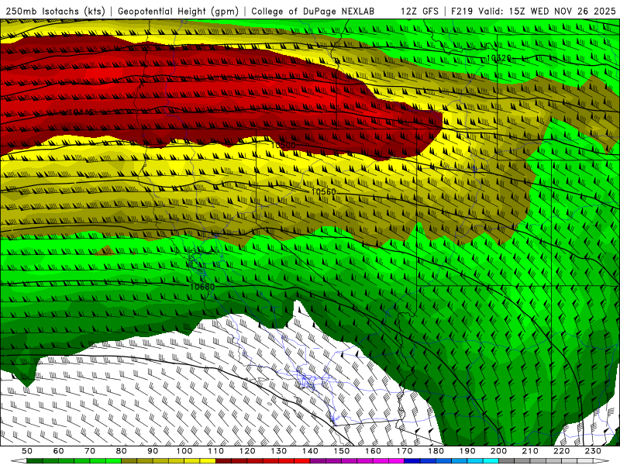The height and width of the screenshot is (465, 620).
Task: Click the 210 kt legend value
Action: pyautogui.click(x=530, y=451)
